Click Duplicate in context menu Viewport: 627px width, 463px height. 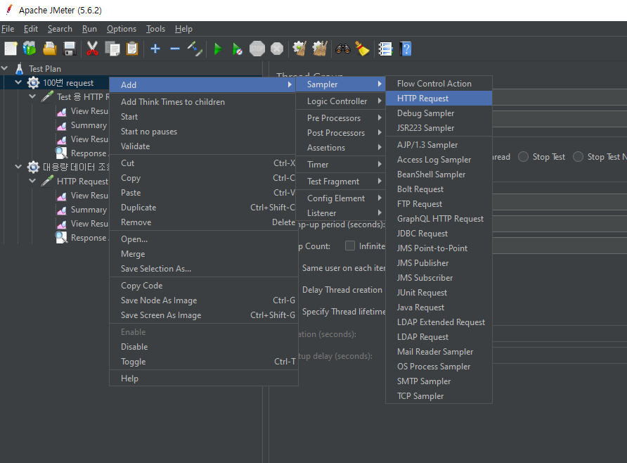204,208
